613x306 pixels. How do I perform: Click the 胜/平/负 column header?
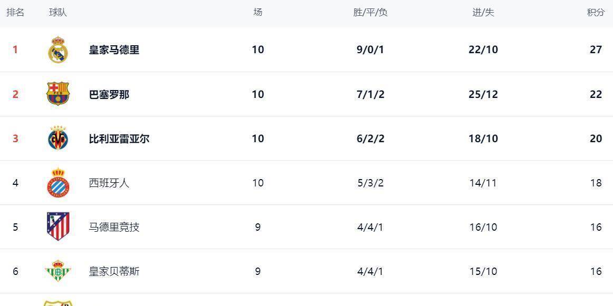(x=370, y=13)
